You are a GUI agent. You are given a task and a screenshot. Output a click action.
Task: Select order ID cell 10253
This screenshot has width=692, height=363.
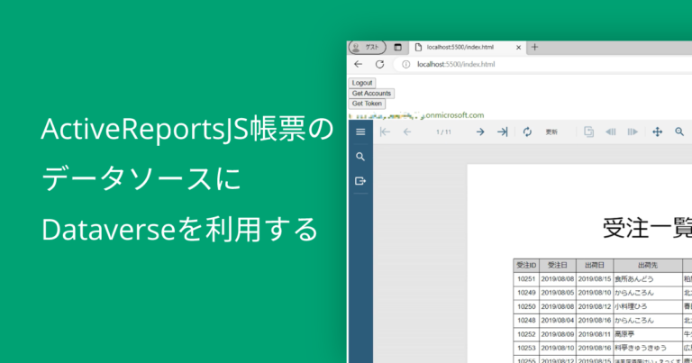(x=526, y=348)
